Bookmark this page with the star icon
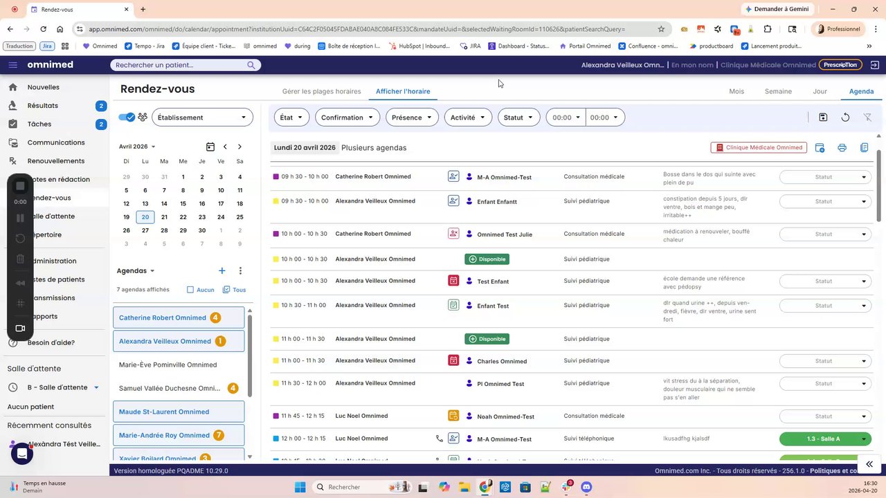This screenshot has height=498, width=886. 661,29
